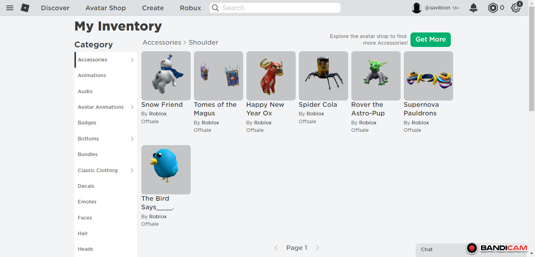
Task: Open the Discover tab
Action: (55, 8)
